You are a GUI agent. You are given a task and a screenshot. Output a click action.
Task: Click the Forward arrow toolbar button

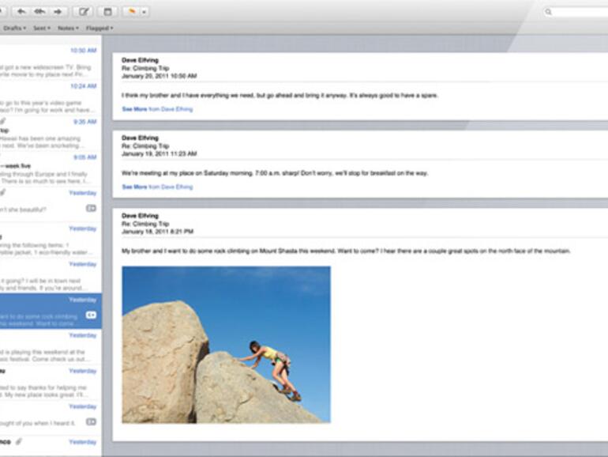[58, 12]
